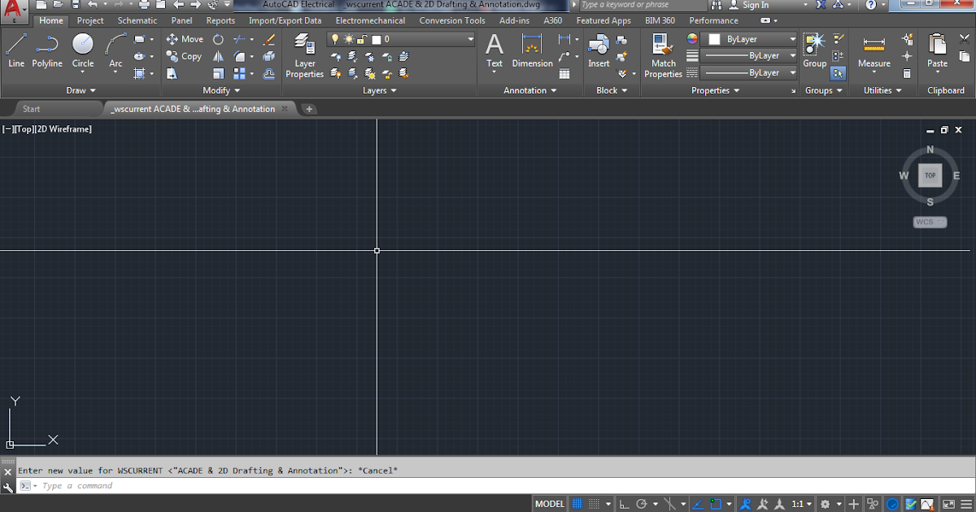976x512 pixels.
Task: Activate the Circle tool
Action: point(82,49)
